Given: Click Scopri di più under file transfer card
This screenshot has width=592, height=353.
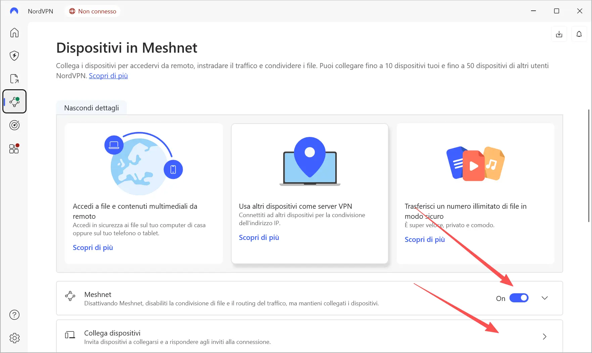Looking at the screenshot, I should pos(425,240).
